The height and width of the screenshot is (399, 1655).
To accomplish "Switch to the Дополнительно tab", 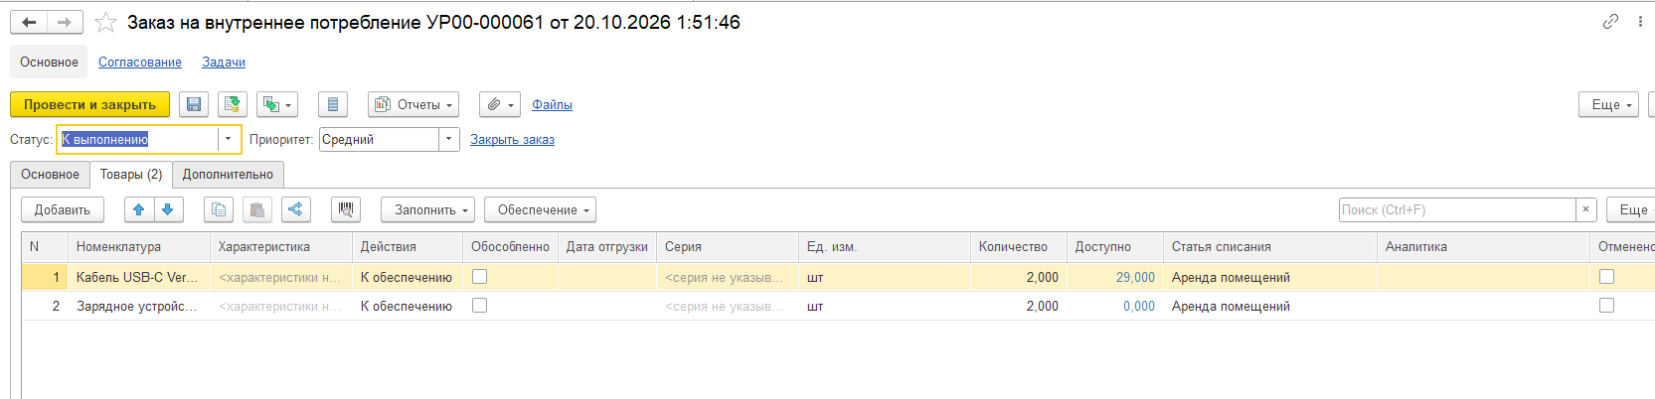I will (x=228, y=174).
